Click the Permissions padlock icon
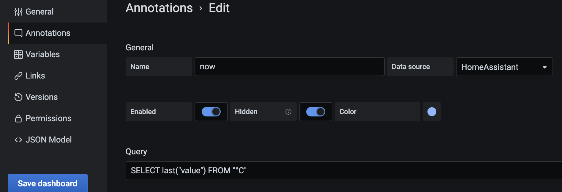This screenshot has height=192, width=562. (18, 118)
